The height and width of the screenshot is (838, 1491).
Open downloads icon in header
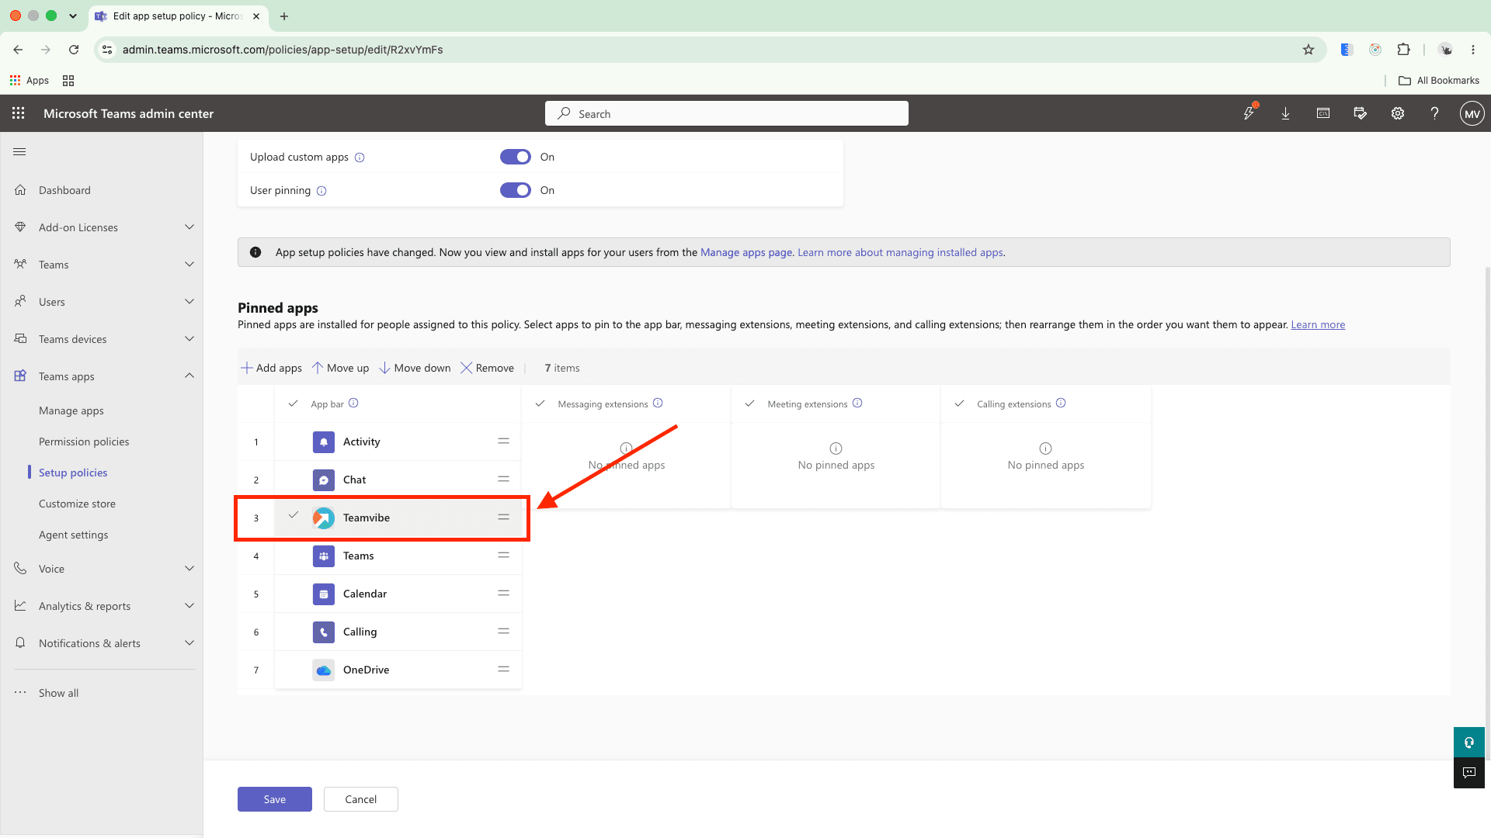pyautogui.click(x=1286, y=113)
